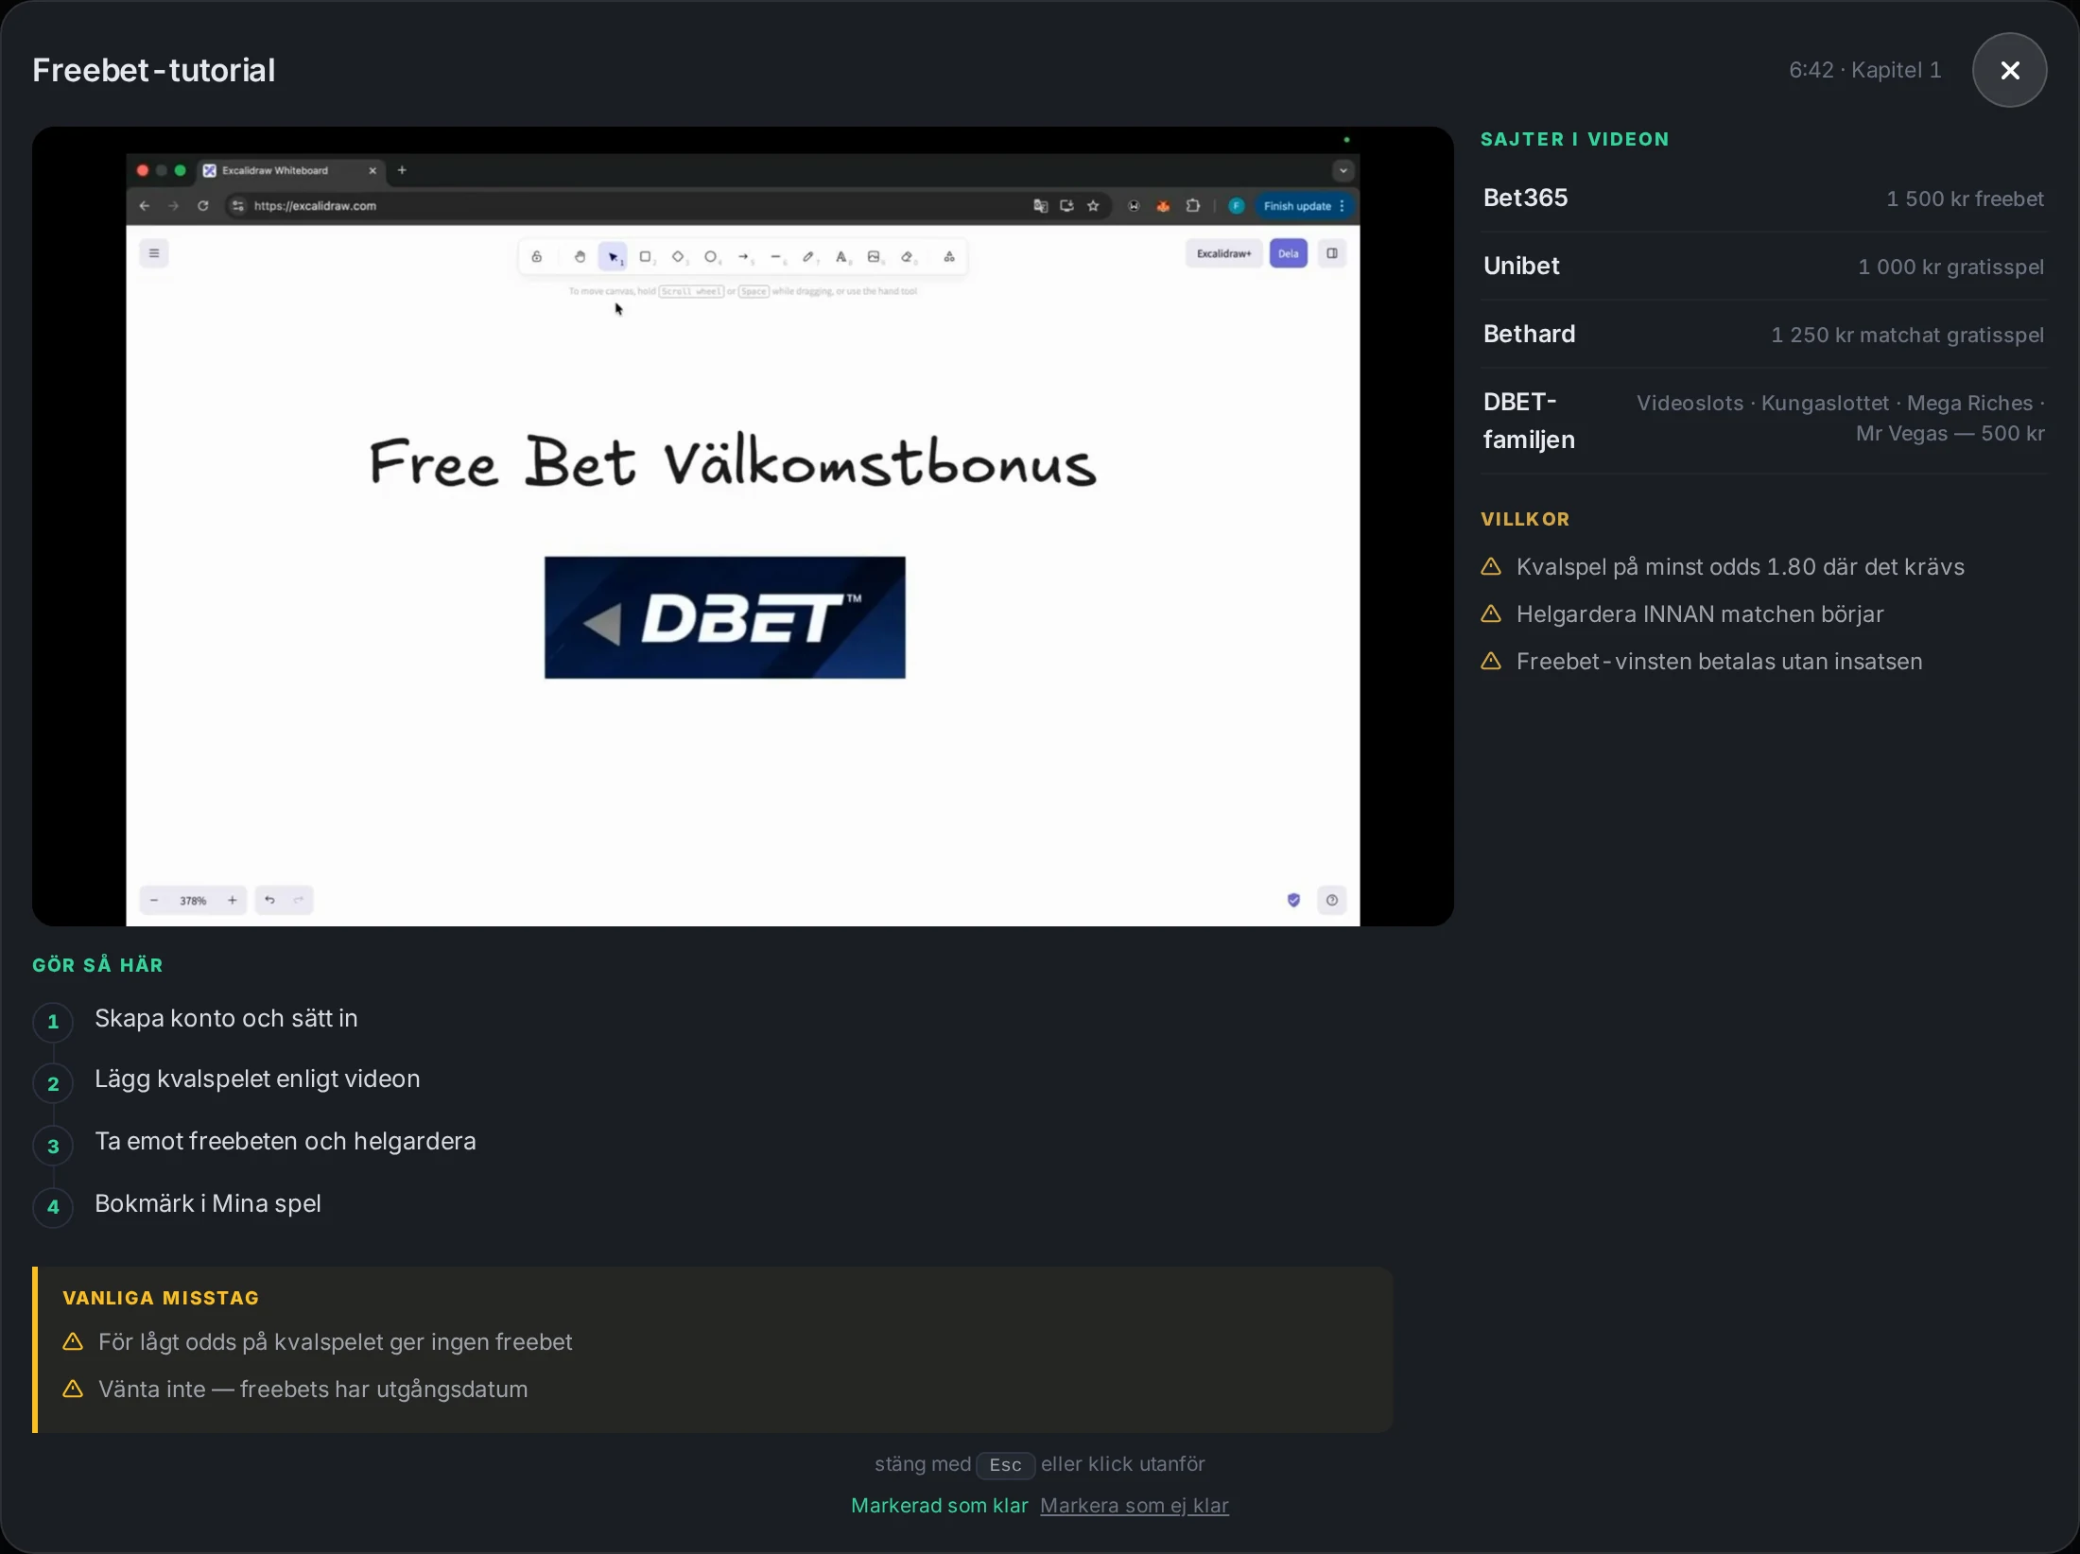Click the browser forward arrow
Viewport: 2080px width, 1554px height.
[x=173, y=206]
